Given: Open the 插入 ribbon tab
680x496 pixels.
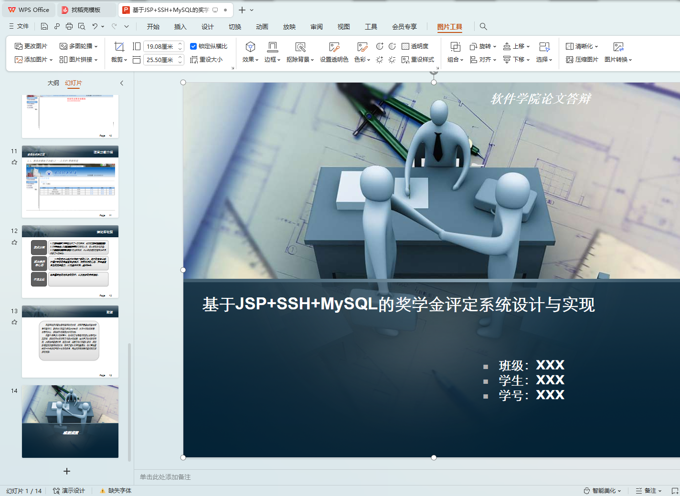Looking at the screenshot, I should pos(181,27).
